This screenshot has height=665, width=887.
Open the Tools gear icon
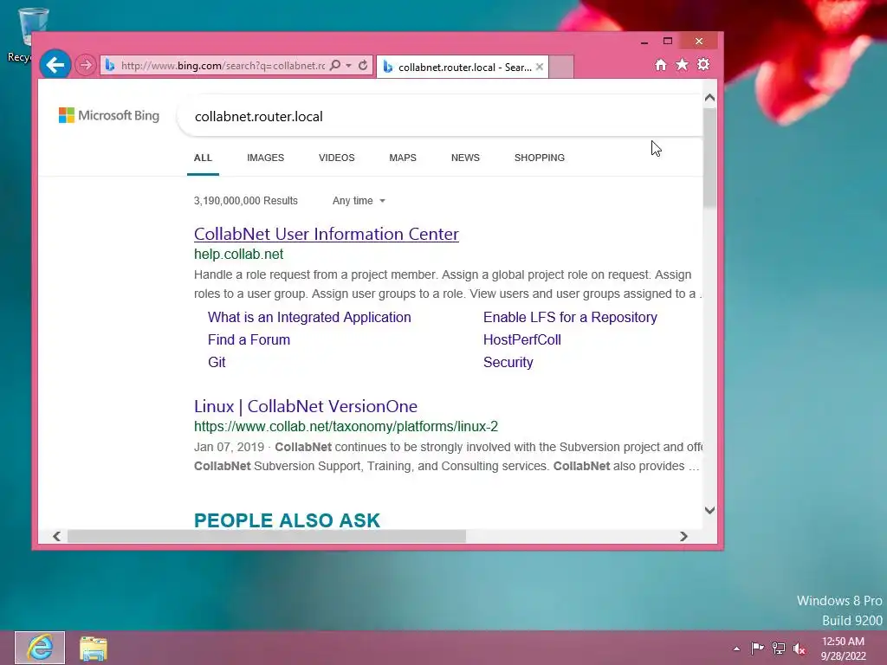[x=703, y=64]
